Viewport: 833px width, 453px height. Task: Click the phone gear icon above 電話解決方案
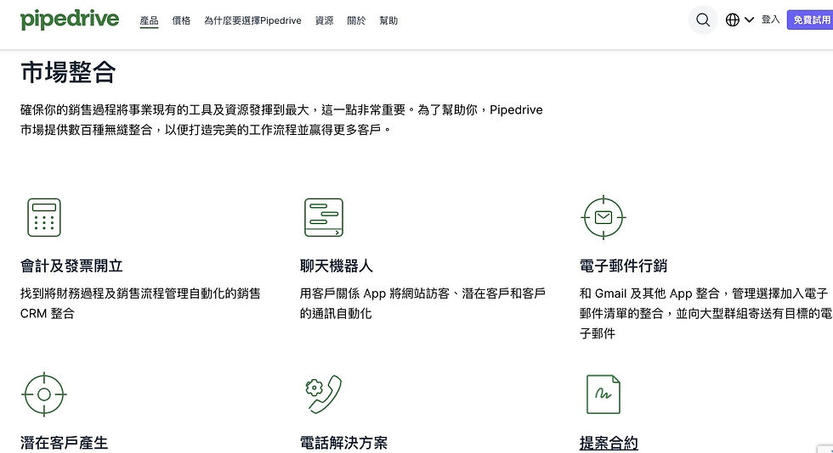point(324,394)
